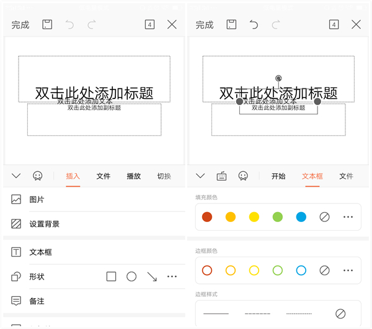This screenshot has width=372, height=329.
Task: Switch to 文件 tab in right screen
Action: tap(346, 176)
